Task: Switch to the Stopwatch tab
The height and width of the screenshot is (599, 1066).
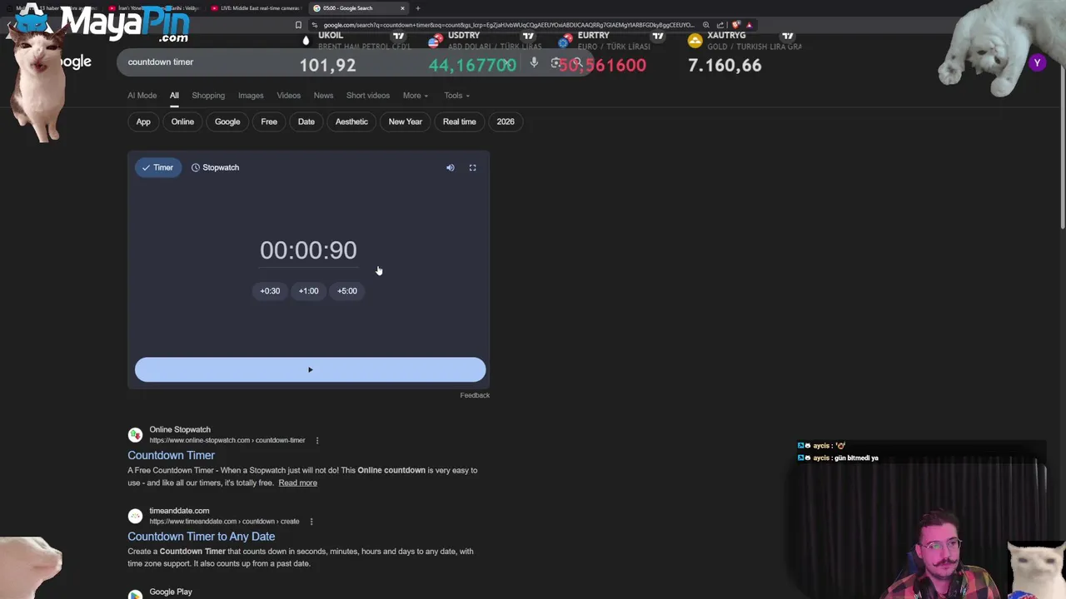Action: click(x=215, y=167)
